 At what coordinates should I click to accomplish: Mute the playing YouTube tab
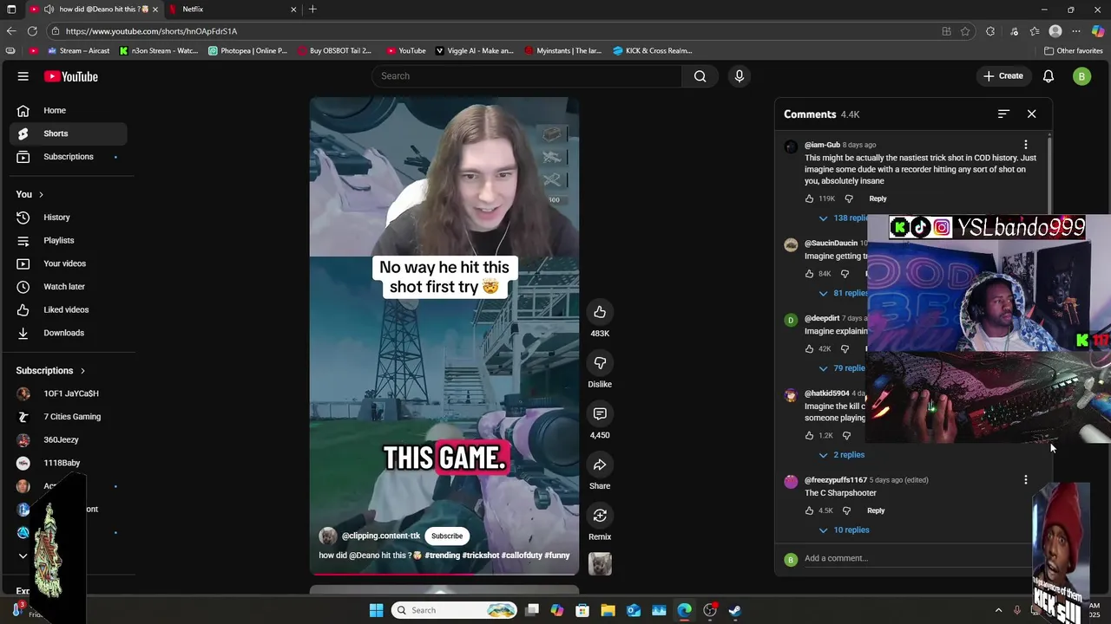49,10
